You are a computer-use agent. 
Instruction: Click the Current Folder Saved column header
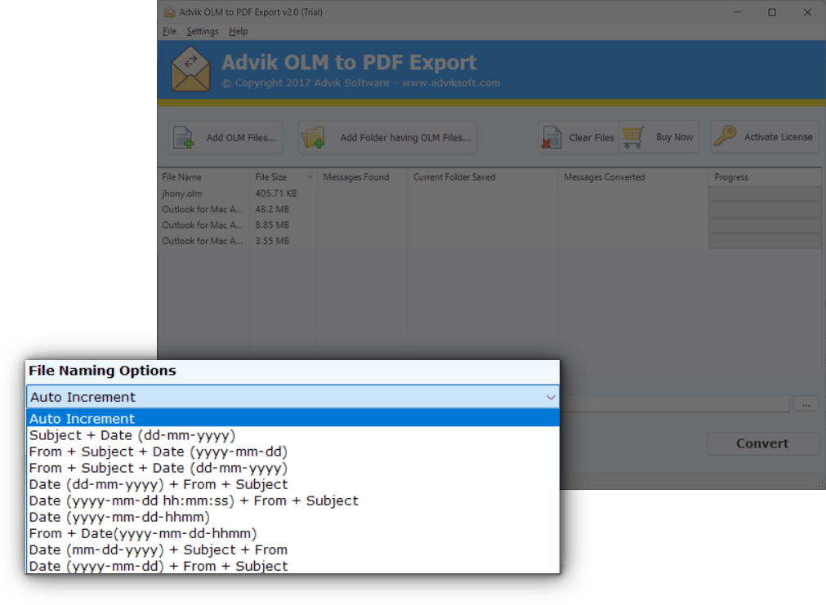tap(483, 177)
